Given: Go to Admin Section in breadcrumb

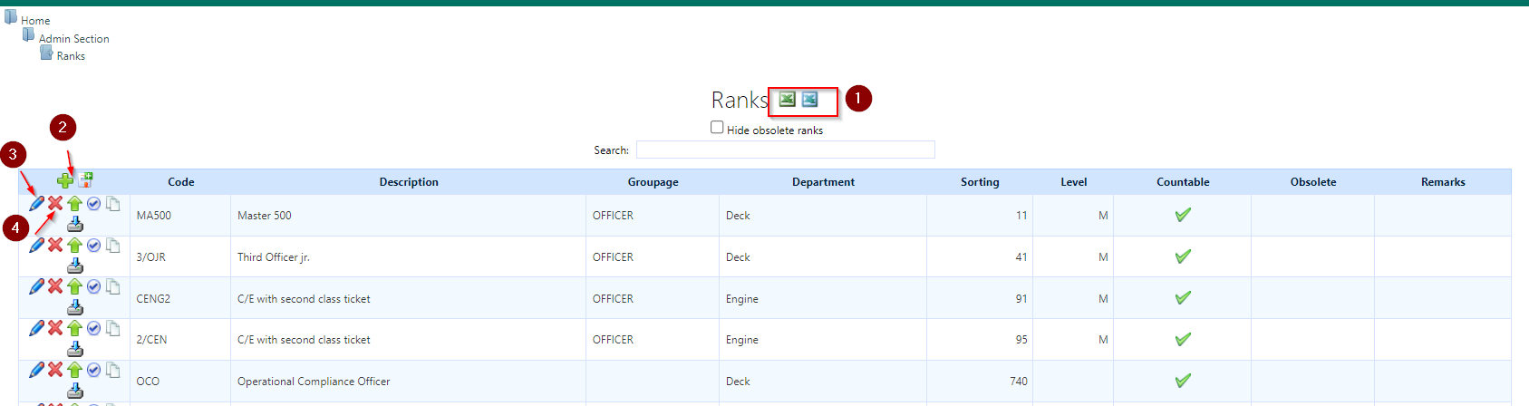Looking at the screenshot, I should coord(74,39).
